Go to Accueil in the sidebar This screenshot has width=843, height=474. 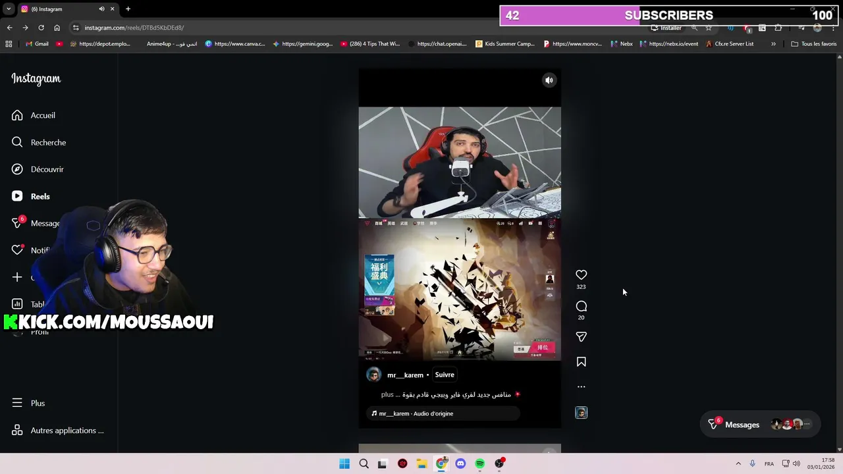point(34,115)
